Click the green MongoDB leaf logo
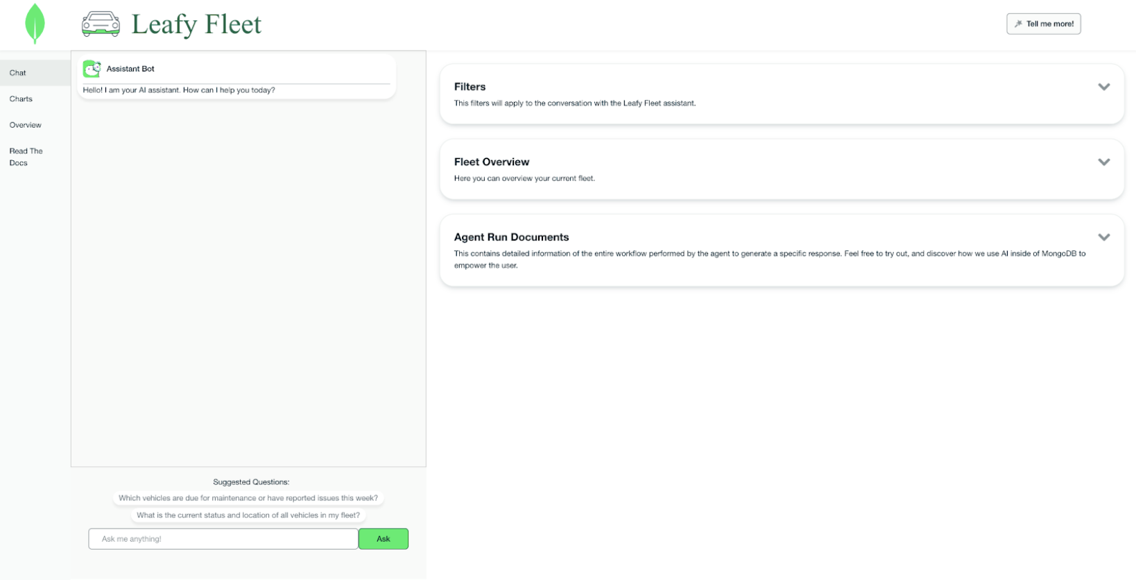The image size is (1136, 580). 35,24
